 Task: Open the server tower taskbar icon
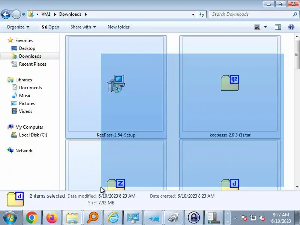pyautogui.click(x=214, y=217)
